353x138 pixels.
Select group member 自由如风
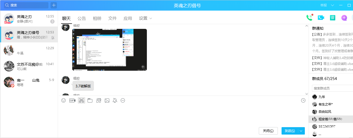[x=331, y=112]
